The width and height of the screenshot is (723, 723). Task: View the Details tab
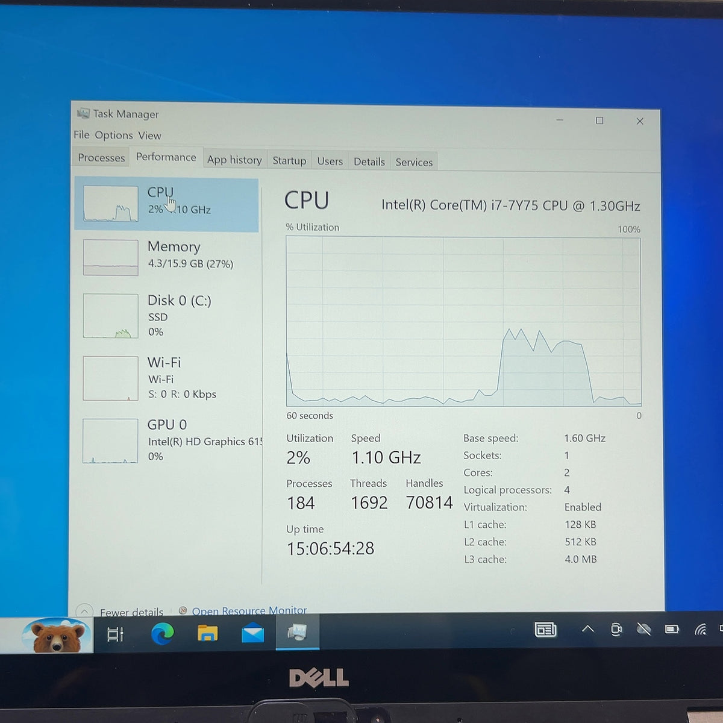coord(369,161)
